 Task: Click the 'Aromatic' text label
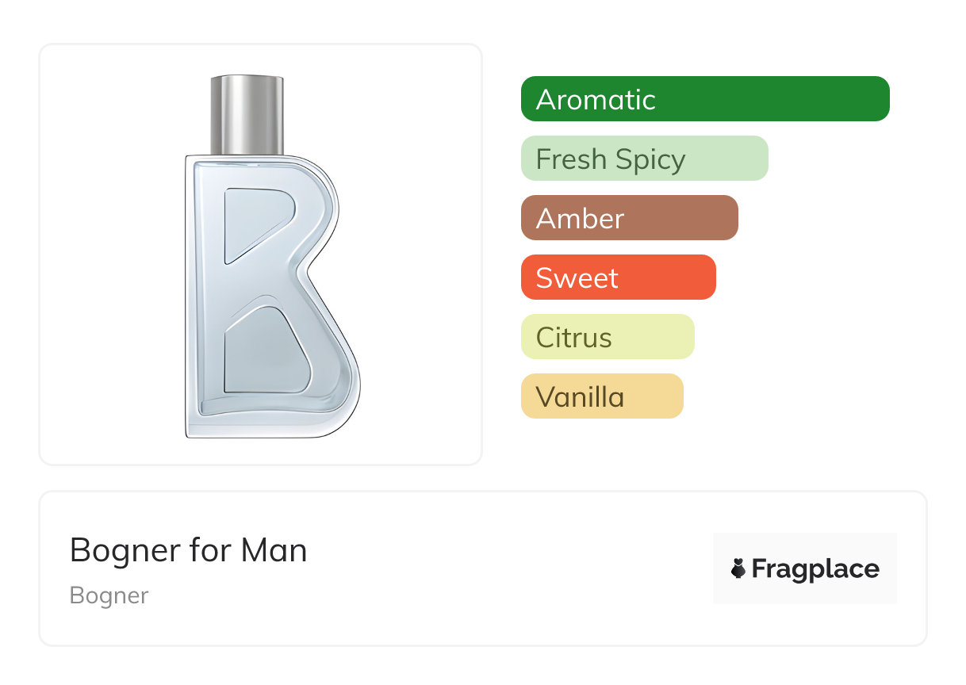pyautogui.click(x=596, y=99)
